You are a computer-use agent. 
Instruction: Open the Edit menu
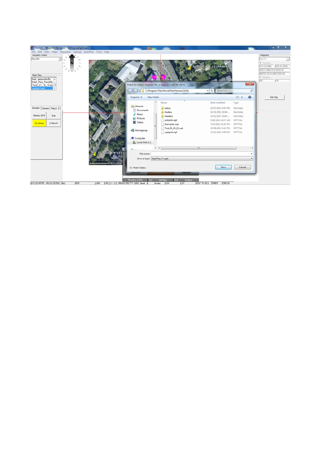(x=40, y=52)
